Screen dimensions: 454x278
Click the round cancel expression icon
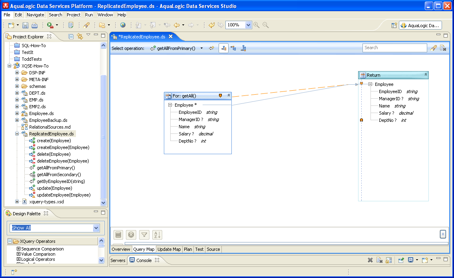click(x=131, y=234)
